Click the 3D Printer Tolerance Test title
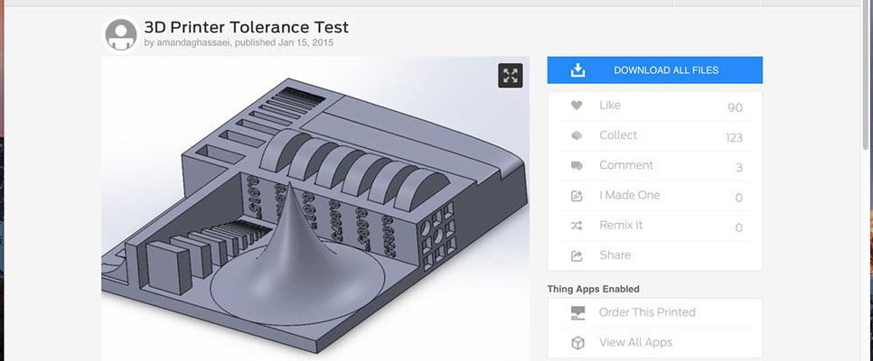This screenshot has width=873, height=361. (x=246, y=27)
